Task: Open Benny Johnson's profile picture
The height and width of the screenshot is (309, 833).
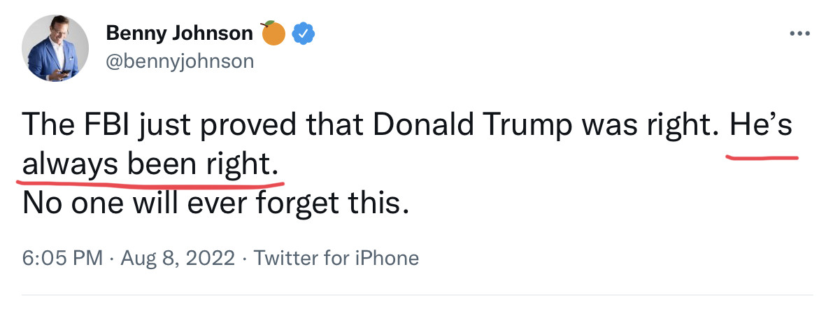Action: tap(55, 49)
